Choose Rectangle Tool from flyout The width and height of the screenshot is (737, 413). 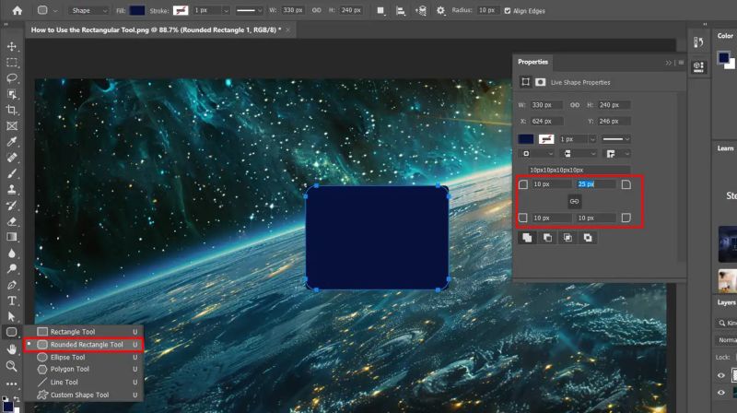[x=84, y=332]
